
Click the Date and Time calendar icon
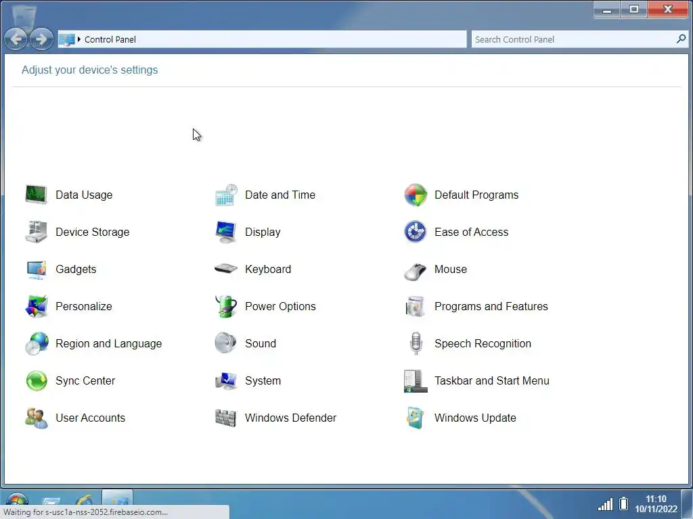[x=226, y=195]
